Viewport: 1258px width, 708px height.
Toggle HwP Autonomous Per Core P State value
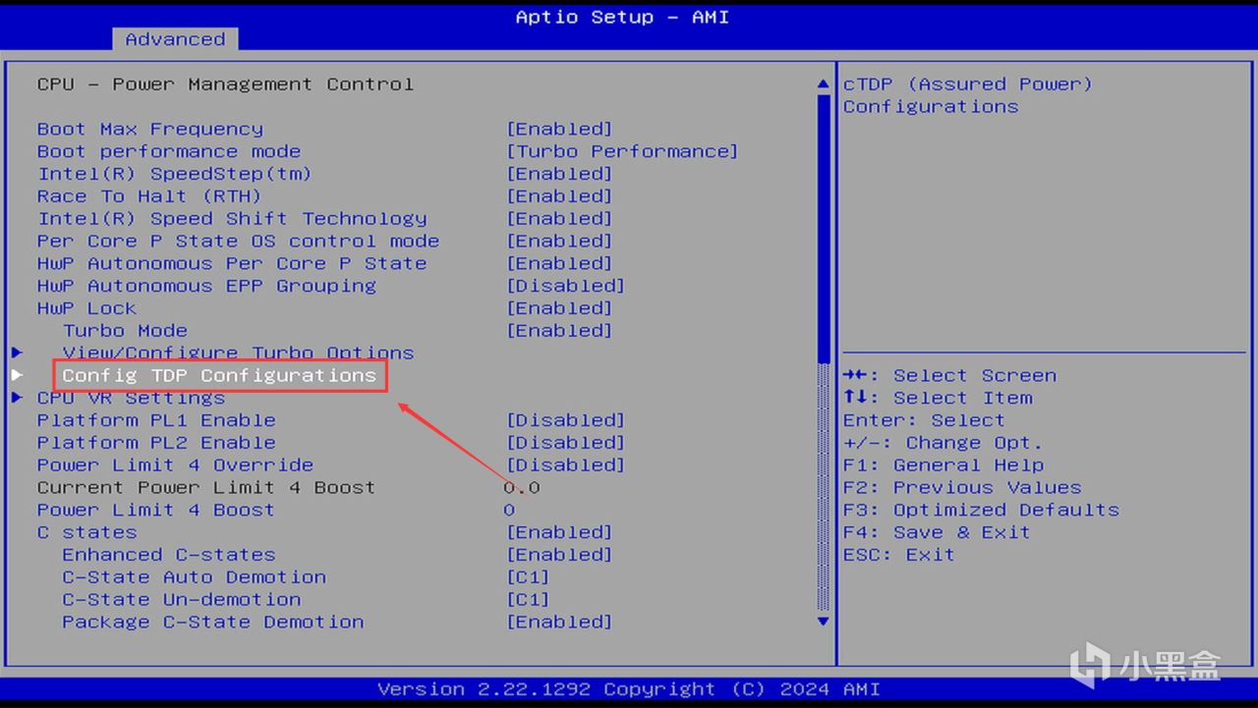click(x=559, y=263)
